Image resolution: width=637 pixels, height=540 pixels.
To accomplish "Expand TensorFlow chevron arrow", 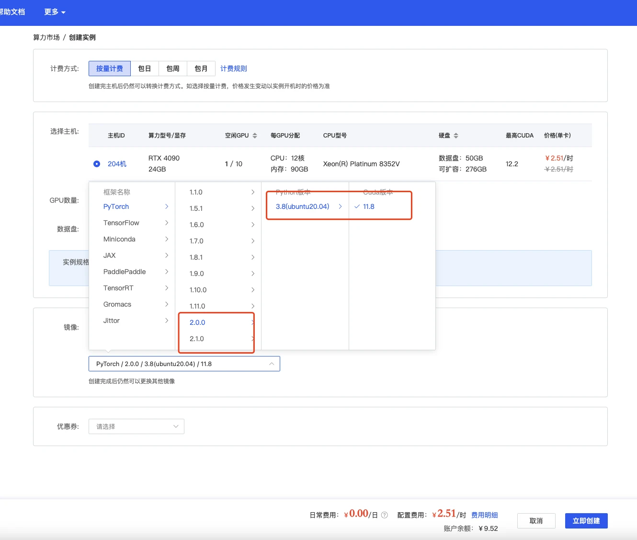I will [167, 223].
